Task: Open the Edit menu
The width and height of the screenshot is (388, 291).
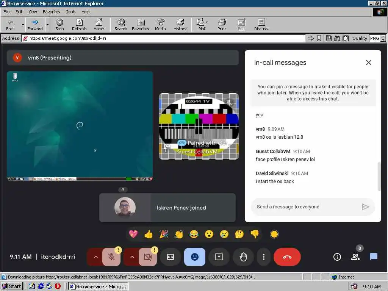Action: click(x=19, y=12)
